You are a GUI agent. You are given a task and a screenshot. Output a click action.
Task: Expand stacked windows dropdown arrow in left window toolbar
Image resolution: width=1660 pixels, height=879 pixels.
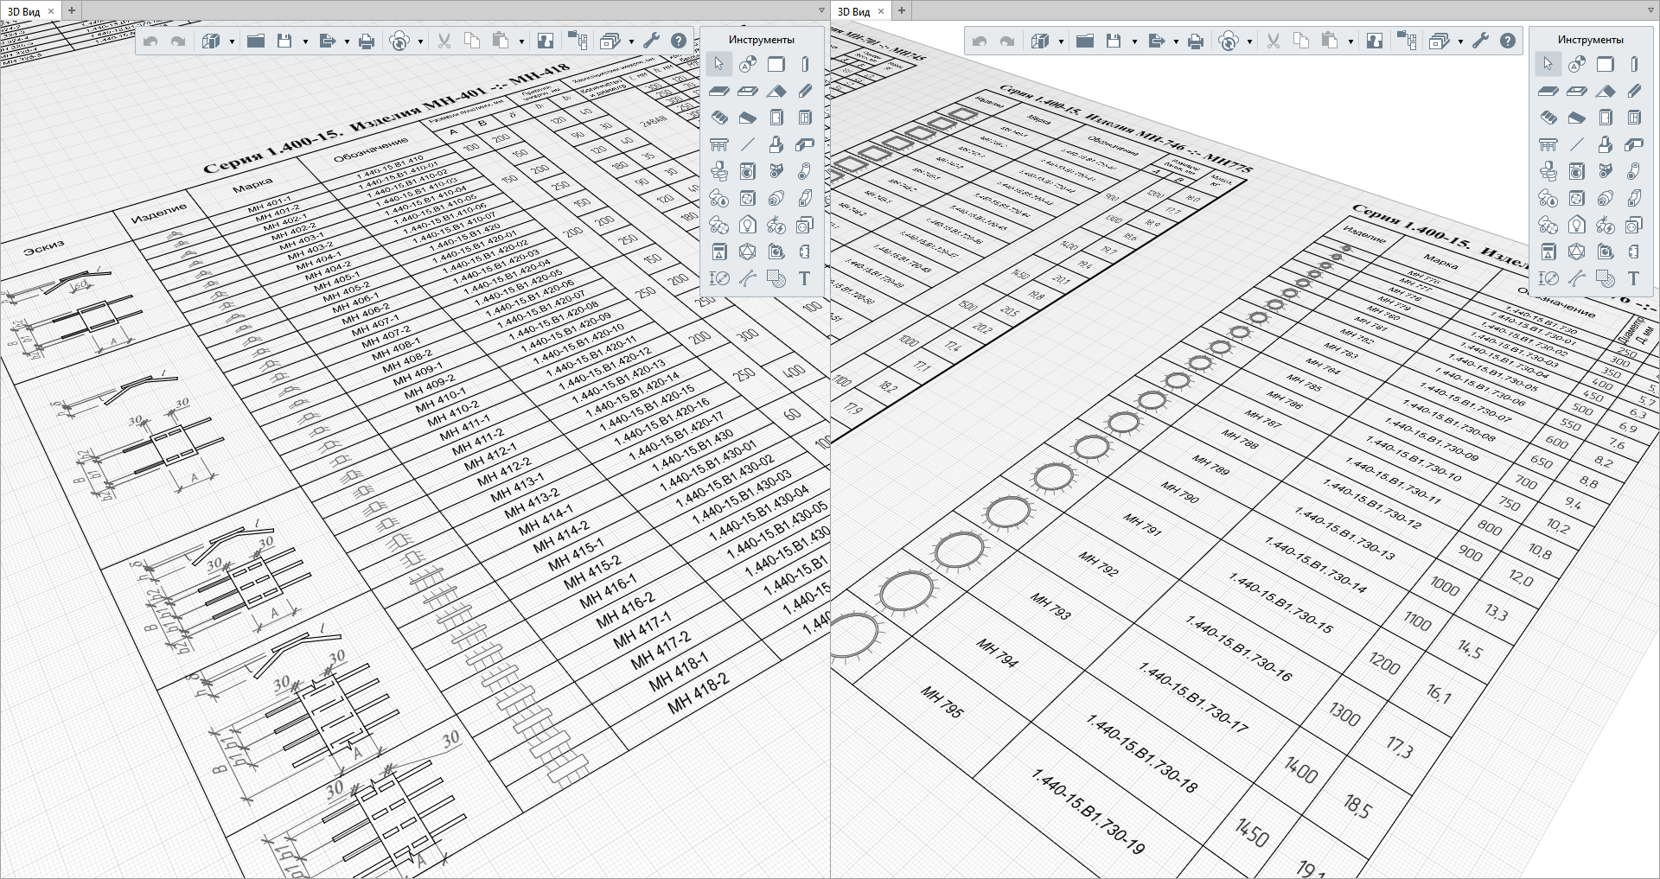[631, 41]
